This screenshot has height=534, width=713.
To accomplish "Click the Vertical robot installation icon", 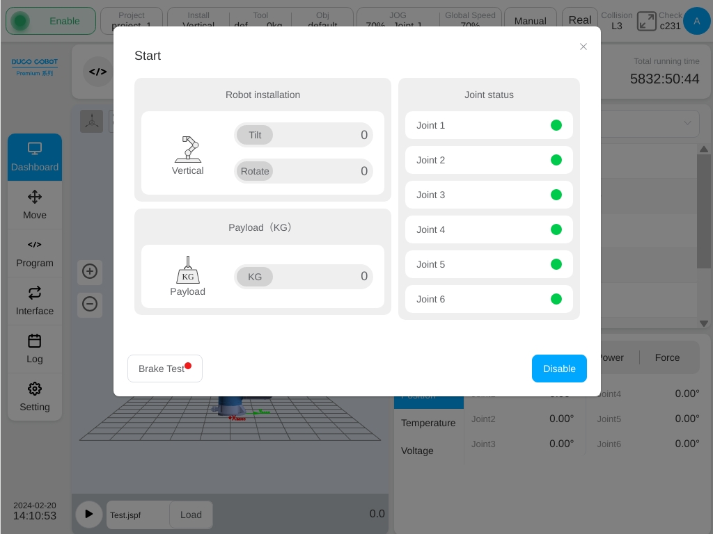I will pyautogui.click(x=188, y=149).
